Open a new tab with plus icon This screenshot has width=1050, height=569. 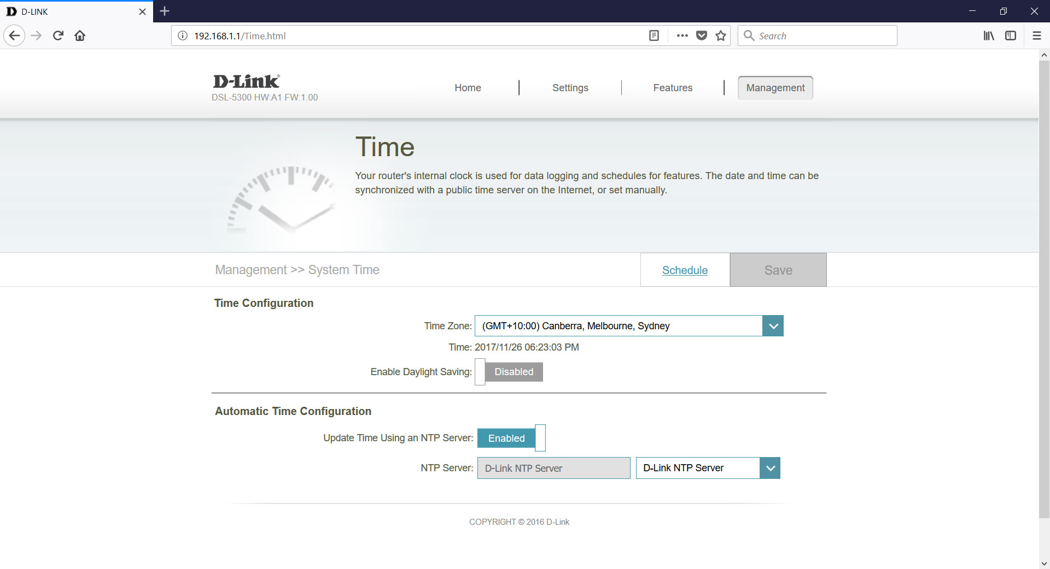[x=165, y=11]
